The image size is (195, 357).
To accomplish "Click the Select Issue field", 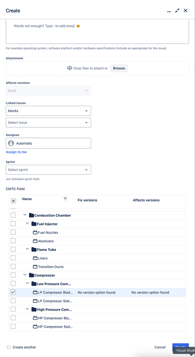I will point(48,123).
